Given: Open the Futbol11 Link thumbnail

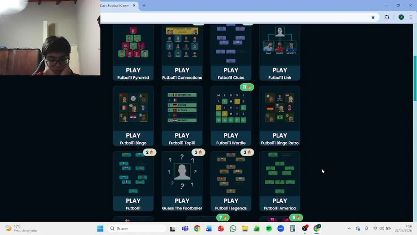Looking at the screenshot, I should [x=280, y=41].
